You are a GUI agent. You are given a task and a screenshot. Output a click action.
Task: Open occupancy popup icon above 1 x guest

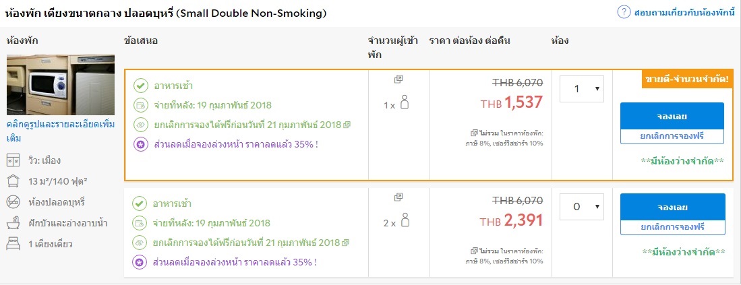[x=398, y=80]
